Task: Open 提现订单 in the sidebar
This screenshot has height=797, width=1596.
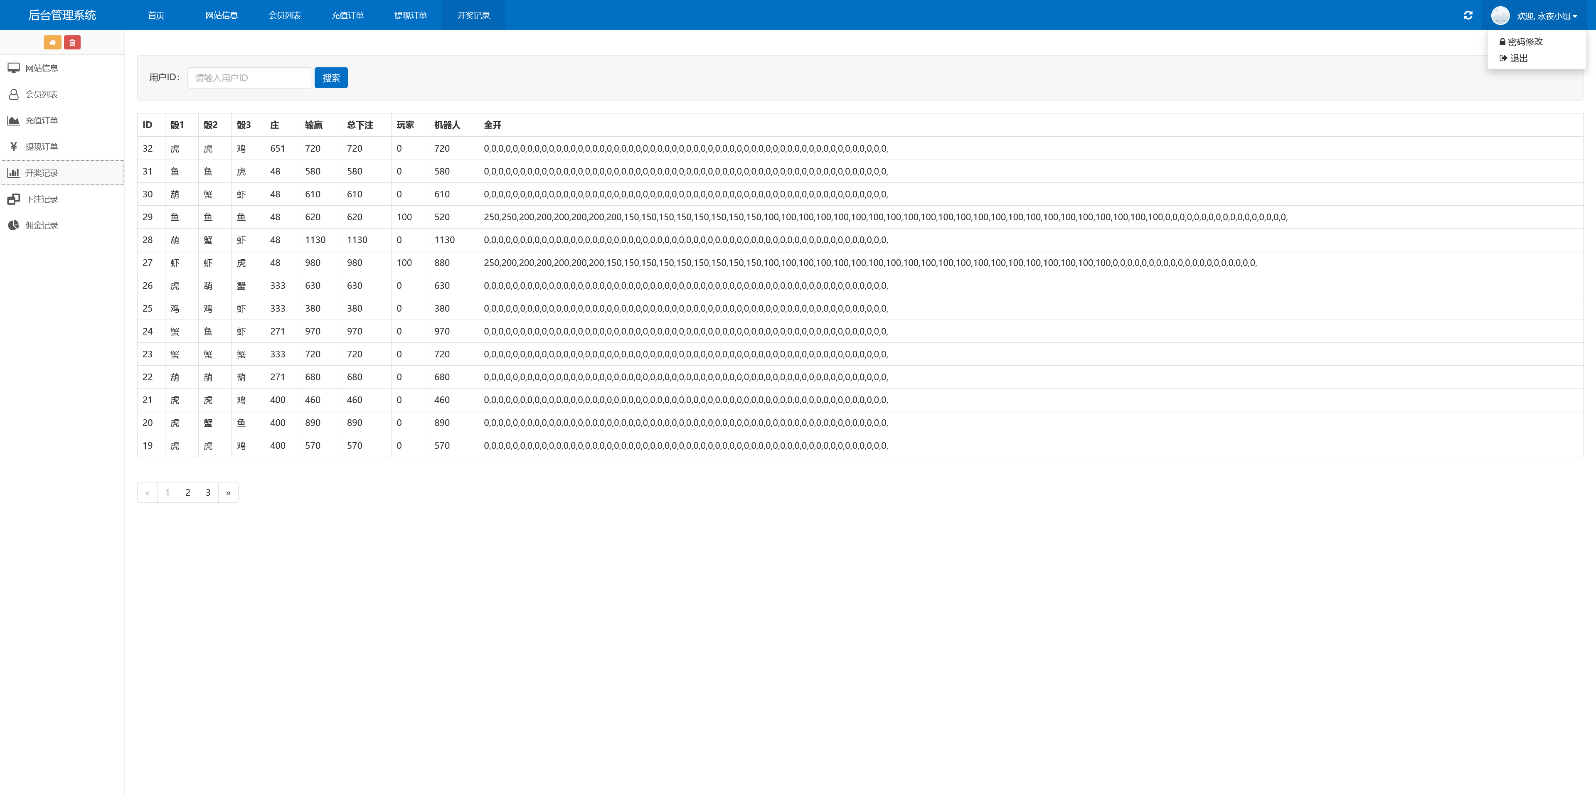Action: pyautogui.click(x=42, y=147)
